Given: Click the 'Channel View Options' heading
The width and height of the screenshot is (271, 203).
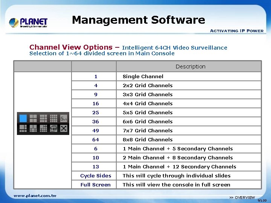Looking at the screenshot, I should click(x=71, y=47).
